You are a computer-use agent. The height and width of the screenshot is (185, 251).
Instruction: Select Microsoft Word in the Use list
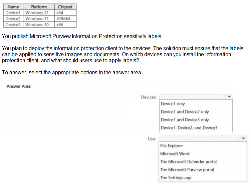[x=175, y=154]
